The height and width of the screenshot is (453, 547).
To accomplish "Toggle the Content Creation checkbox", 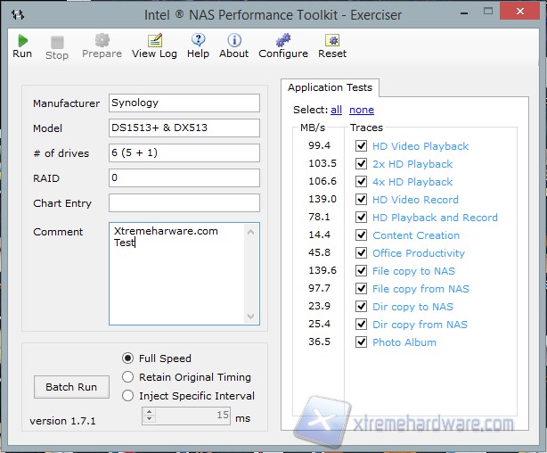I will click(x=361, y=235).
